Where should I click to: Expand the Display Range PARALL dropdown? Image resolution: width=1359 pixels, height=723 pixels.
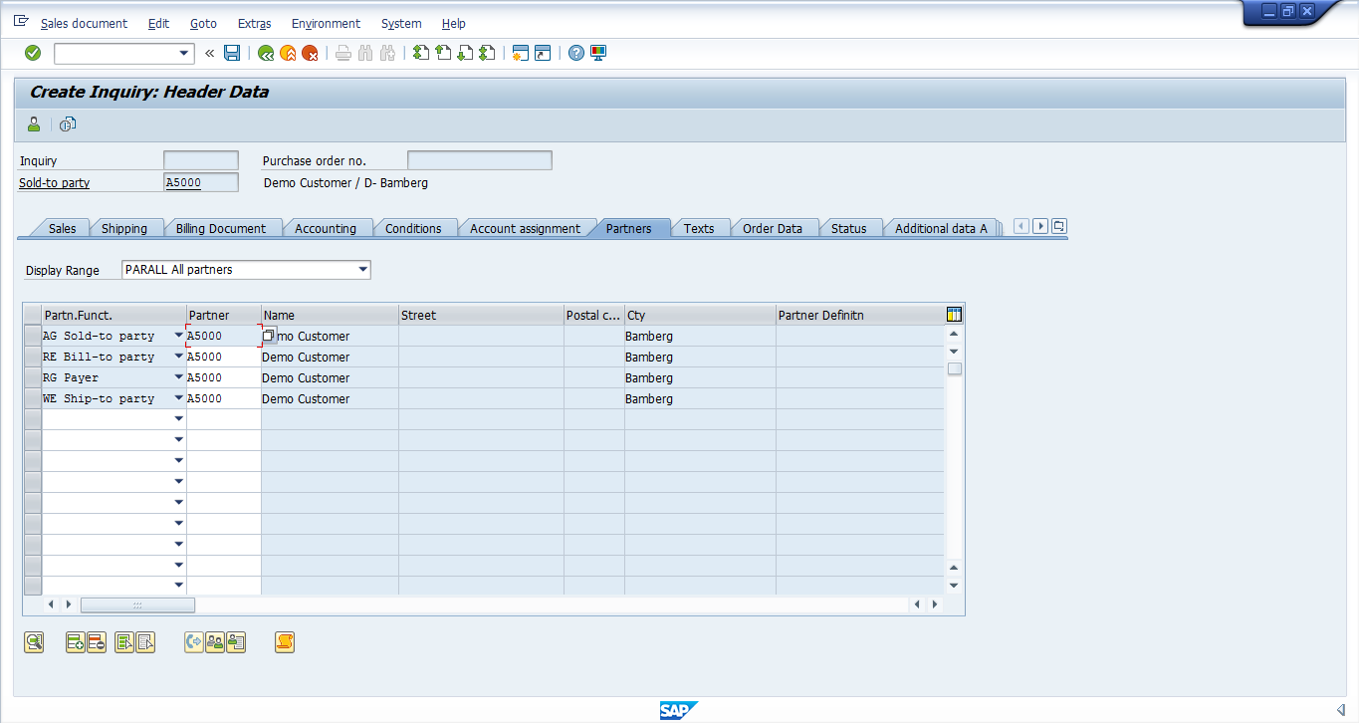(362, 269)
